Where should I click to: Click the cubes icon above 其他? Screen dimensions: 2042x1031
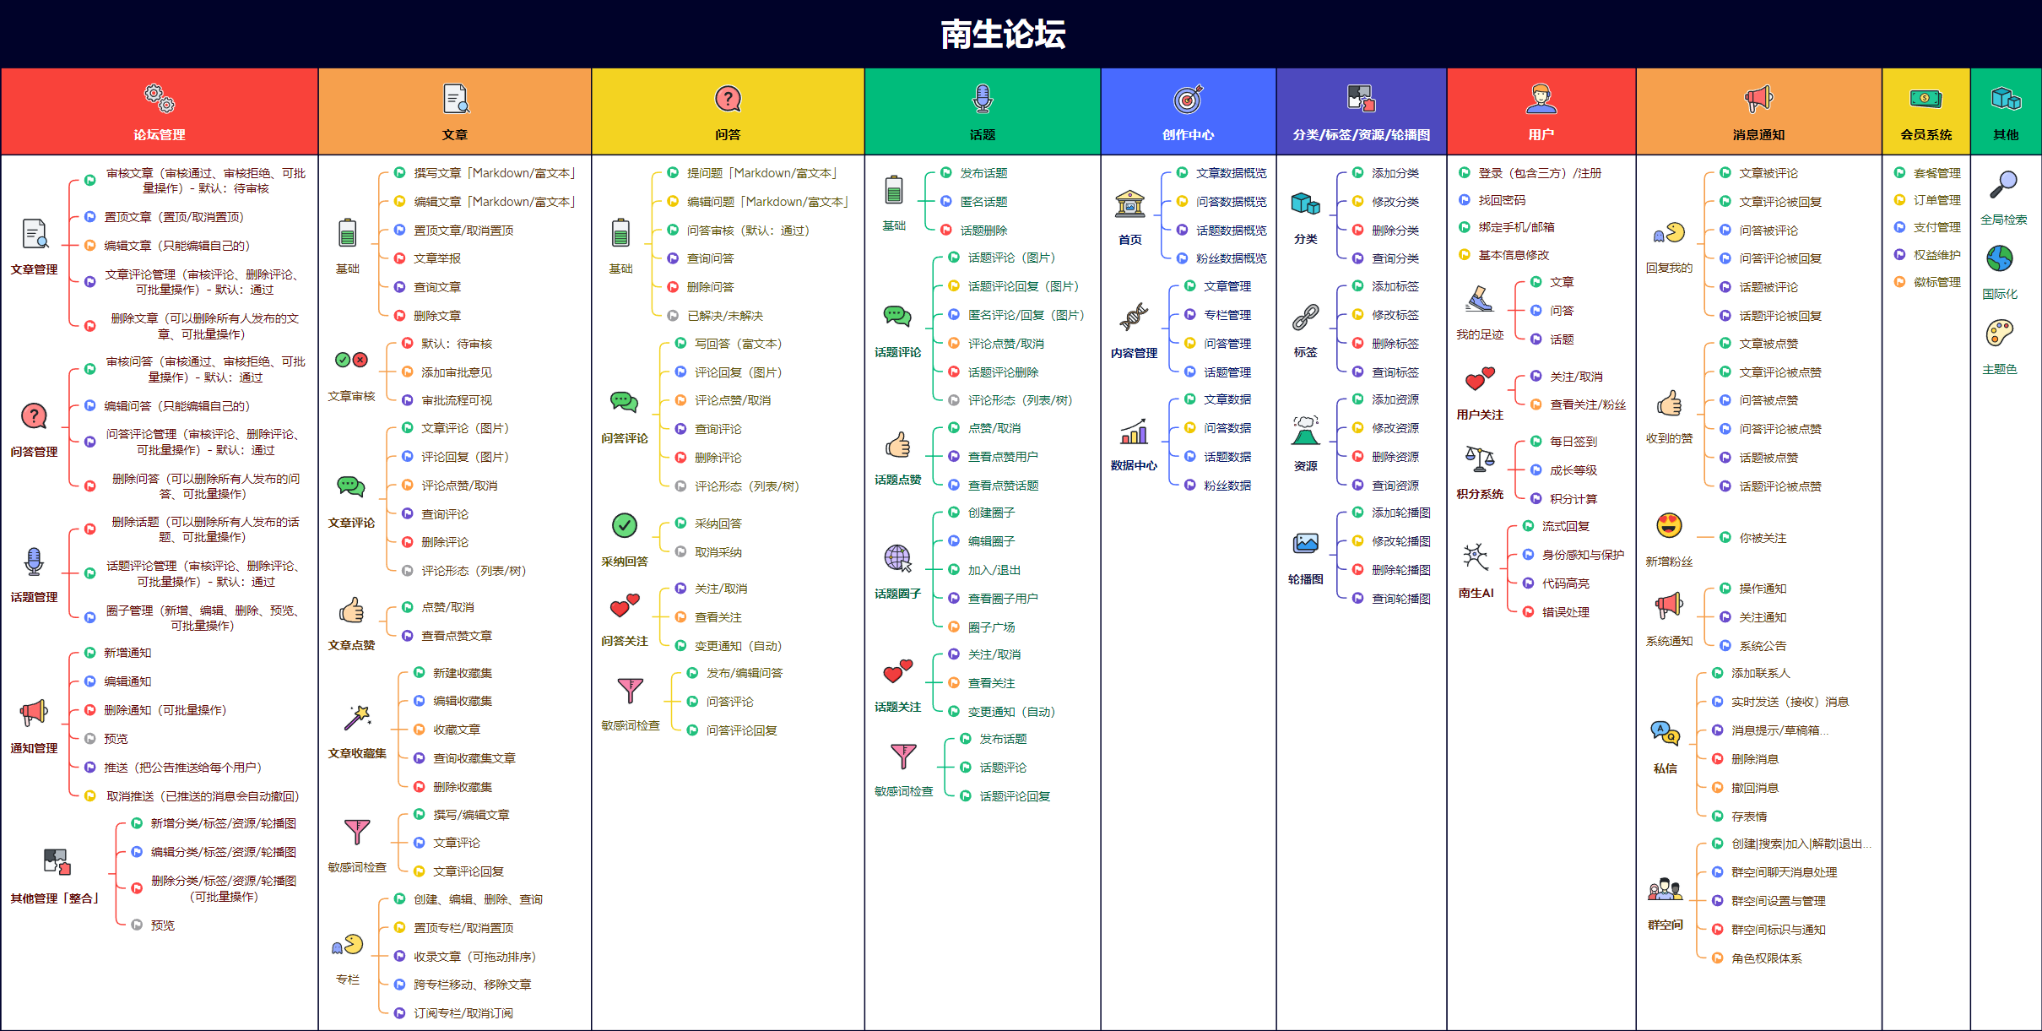pos(2006,99)
